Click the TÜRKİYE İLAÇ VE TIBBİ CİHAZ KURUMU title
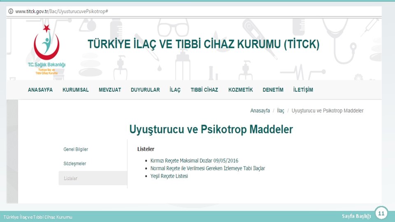This screenshot has width=395, height=222. [x=204, y=44]
